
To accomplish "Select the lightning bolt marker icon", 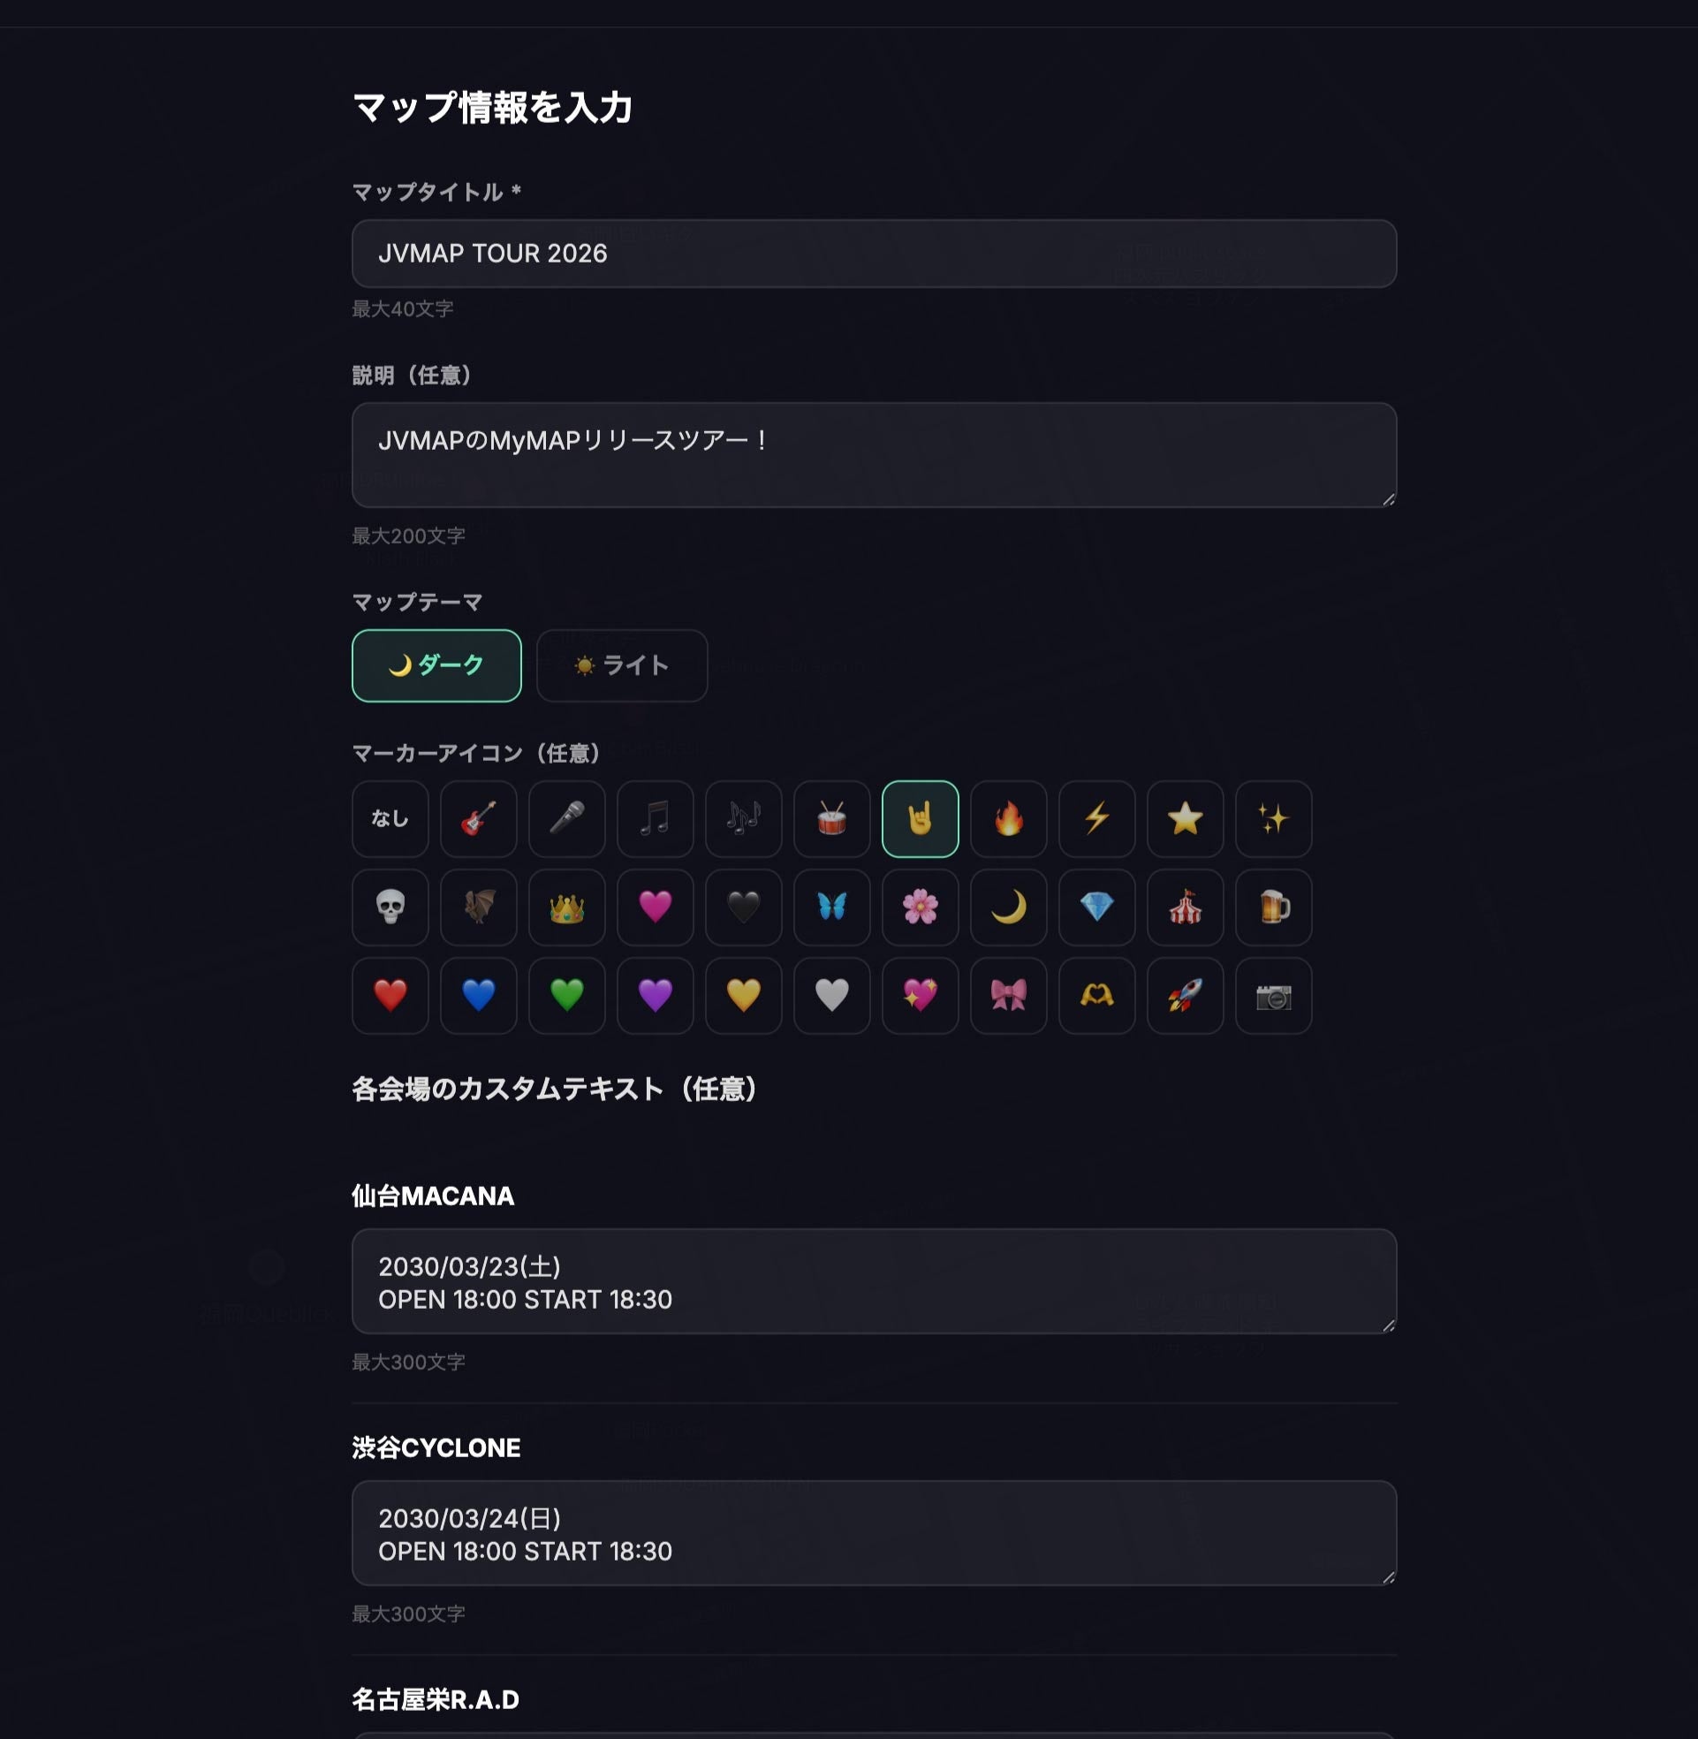I will tap(1096, 818).
